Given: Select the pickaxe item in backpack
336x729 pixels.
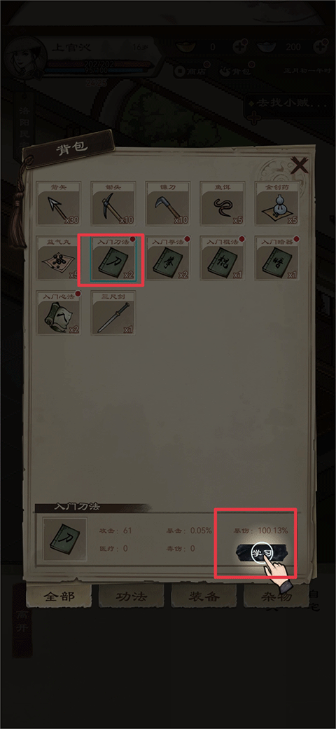Looking at the screenshot, I should (113, 204).
